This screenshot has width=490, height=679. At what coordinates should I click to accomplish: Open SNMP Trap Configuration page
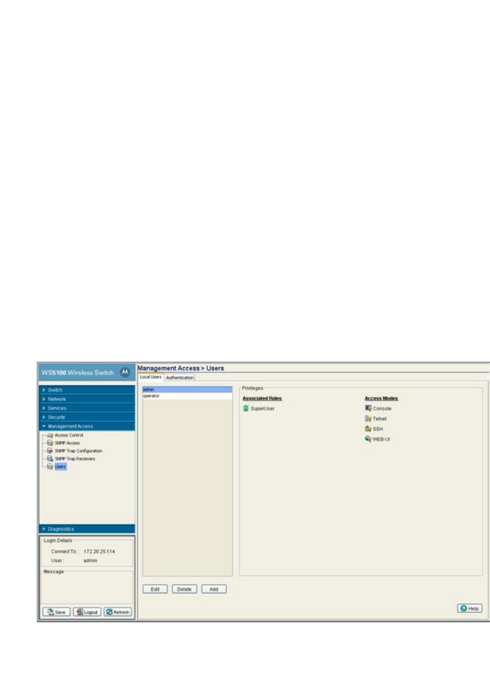point(79,451)
